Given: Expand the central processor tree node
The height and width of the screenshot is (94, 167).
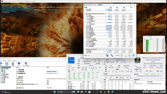Looking at the screenshot, I should click(x=1, y=69).
